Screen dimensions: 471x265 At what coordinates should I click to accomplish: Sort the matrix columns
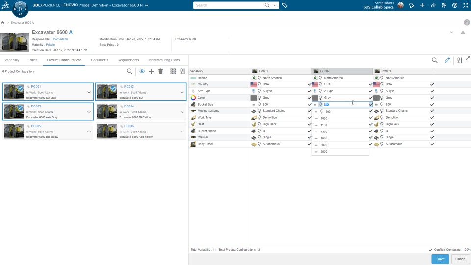pyautogui.click(x=460, y=60)
